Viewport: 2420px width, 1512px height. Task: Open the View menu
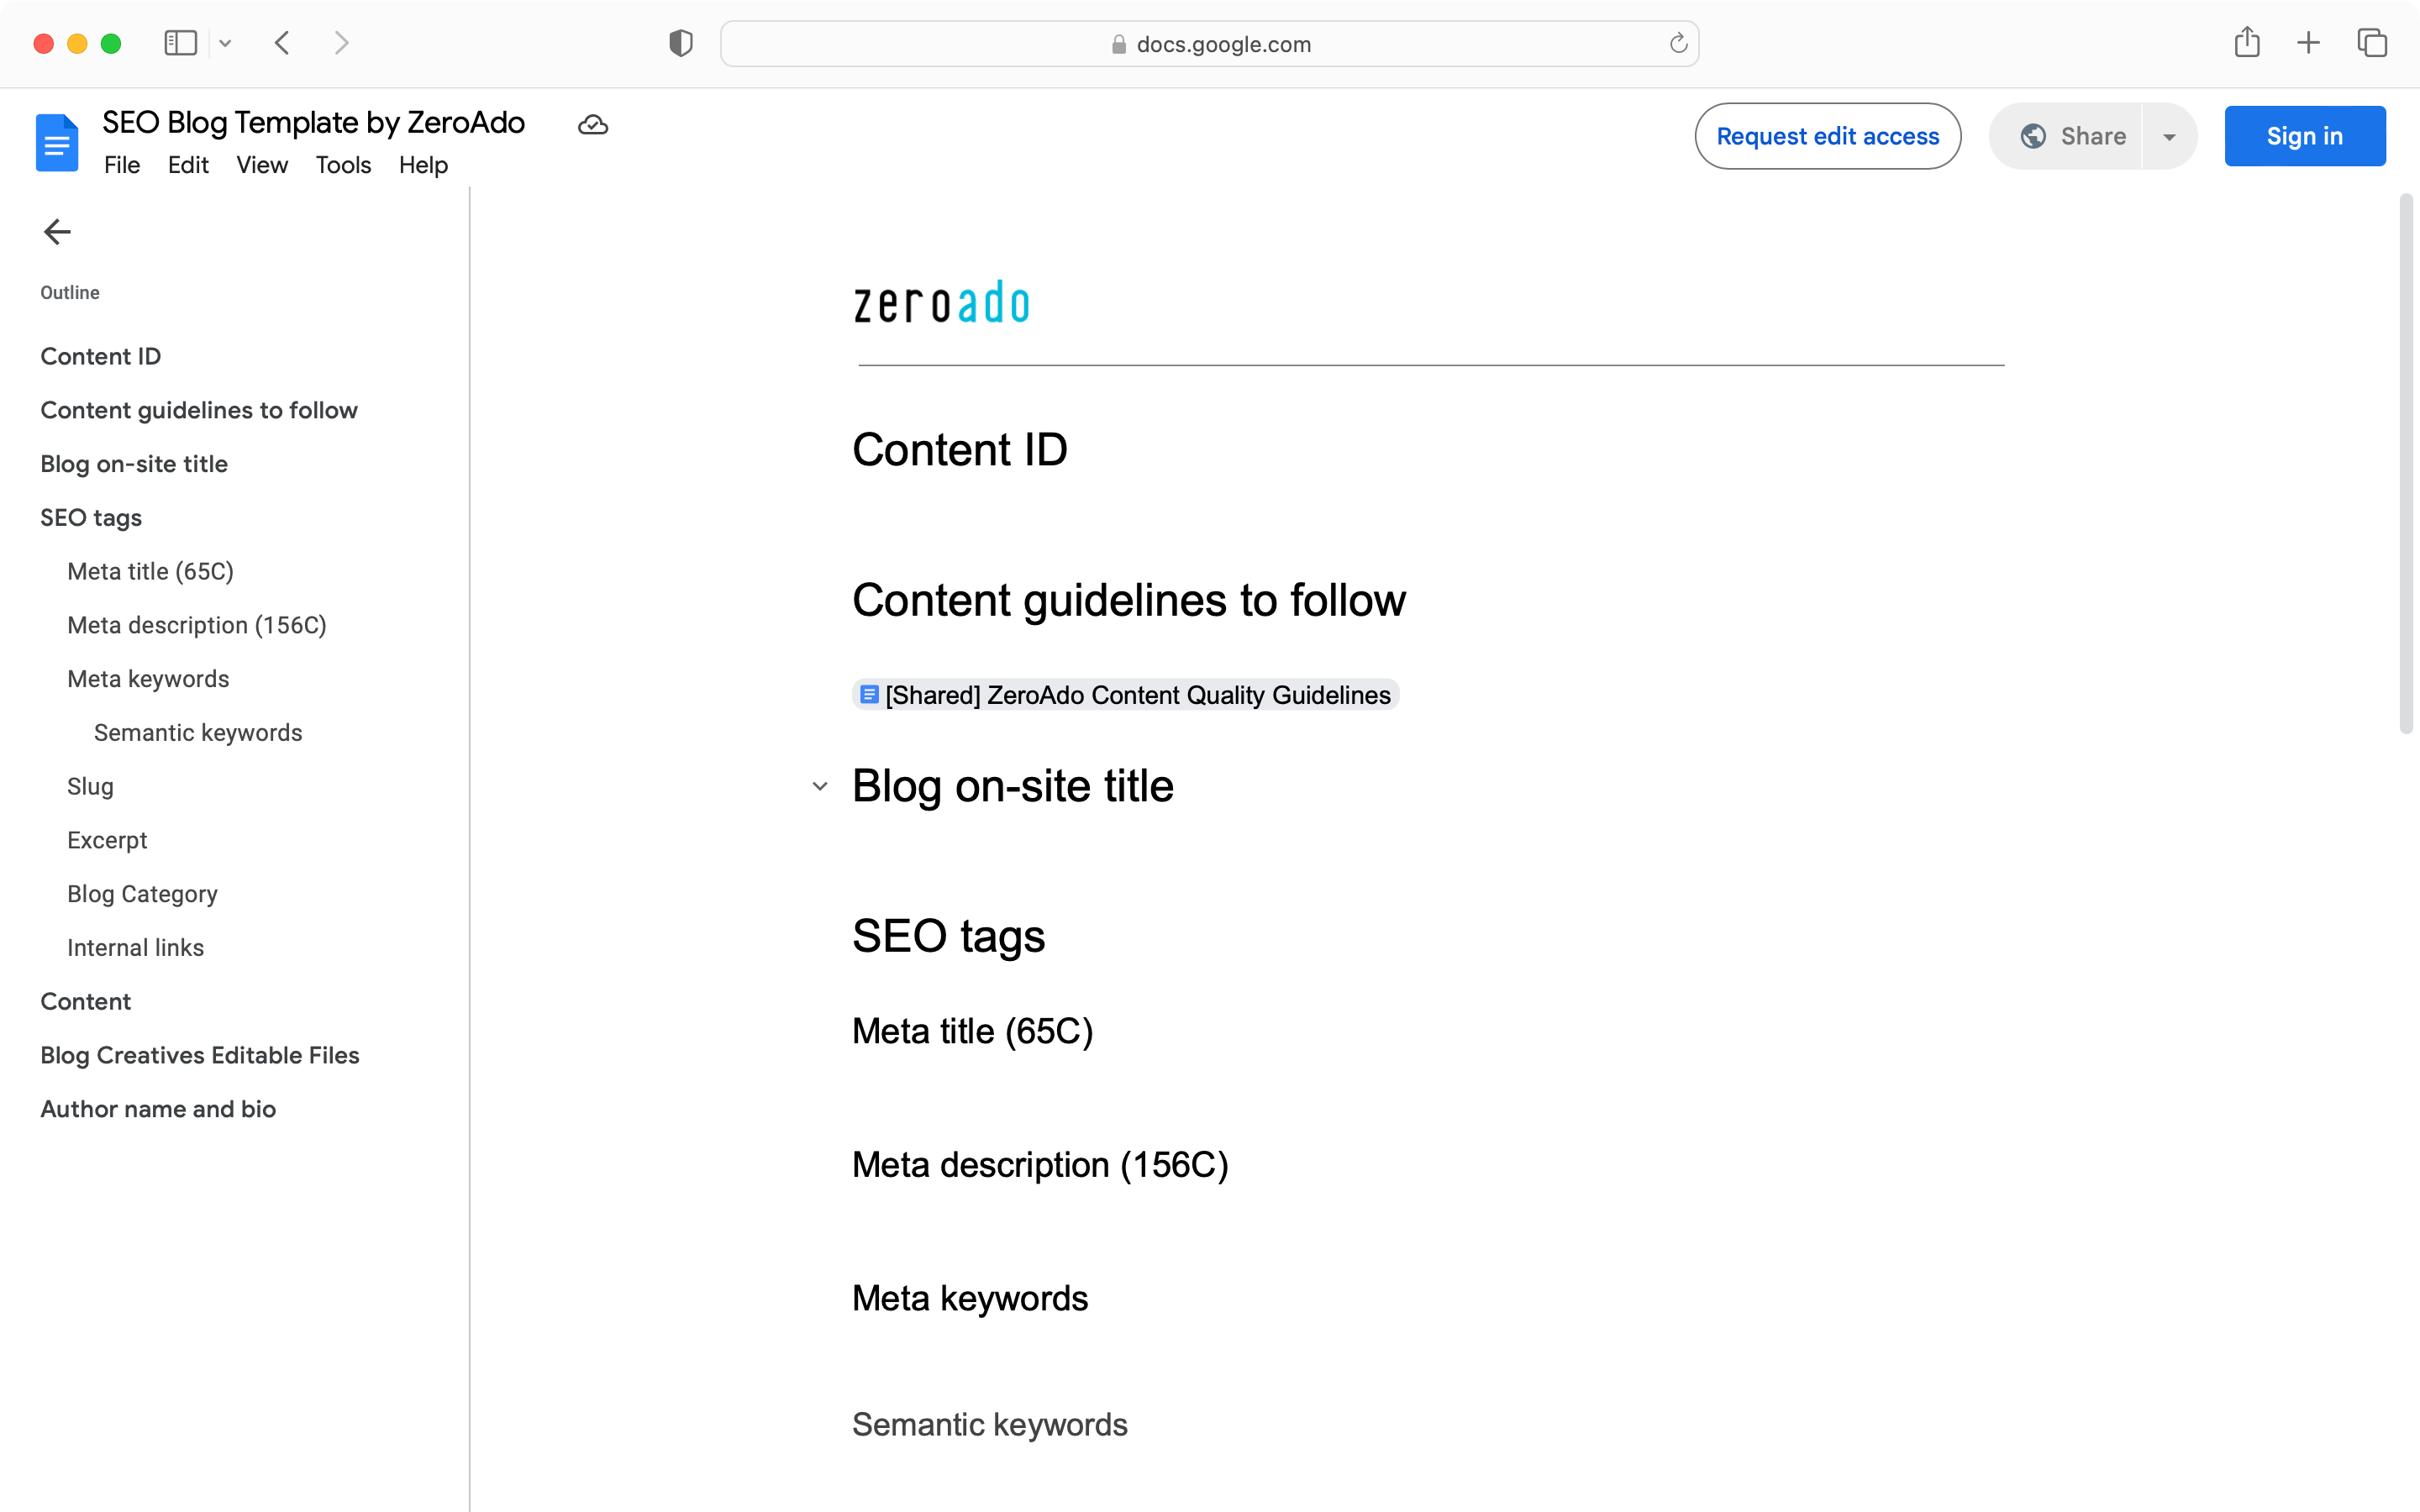point(261,165)
